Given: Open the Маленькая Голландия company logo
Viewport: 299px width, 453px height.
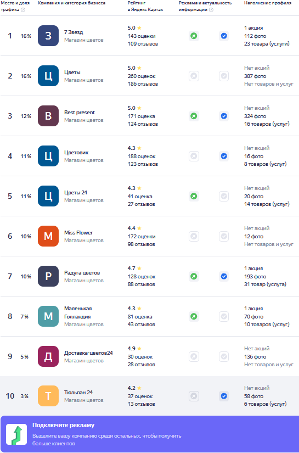Looking at the screenshot, I should coord(48,316).
